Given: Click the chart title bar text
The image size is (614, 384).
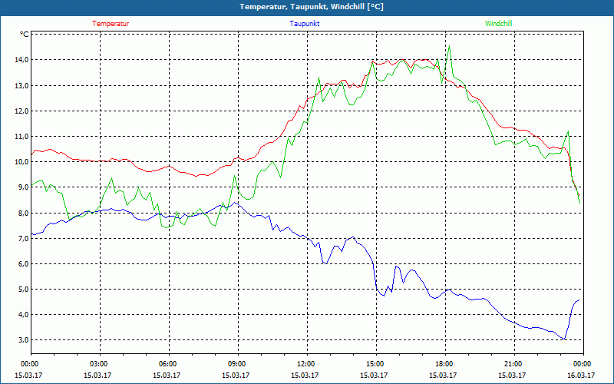Looking at the screenshot, I should (312, 7).
